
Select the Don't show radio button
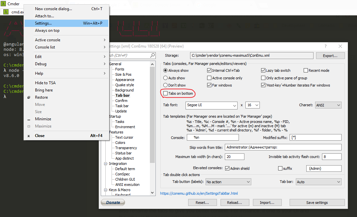[166, 85]
